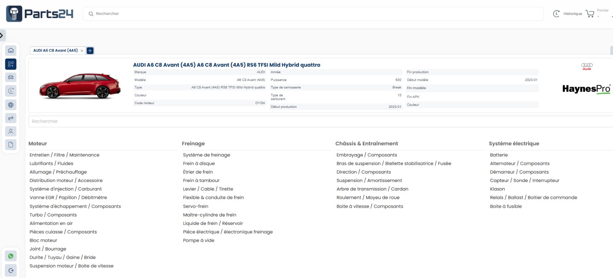Click the Parts24 logo

tap(40, 14)
